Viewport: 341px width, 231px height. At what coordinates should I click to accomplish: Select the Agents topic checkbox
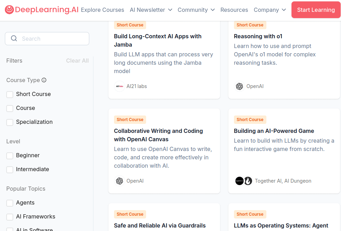click(10, 203)
